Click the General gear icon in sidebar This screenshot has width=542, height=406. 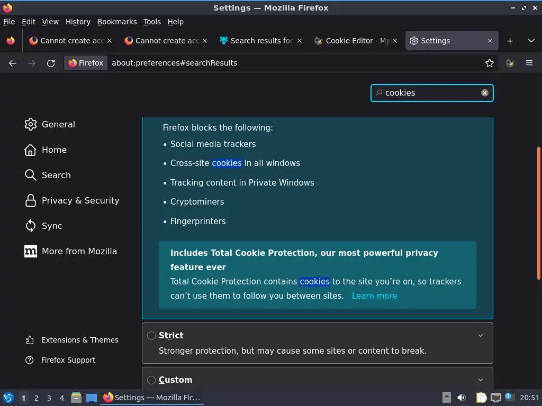click(30, 124)
